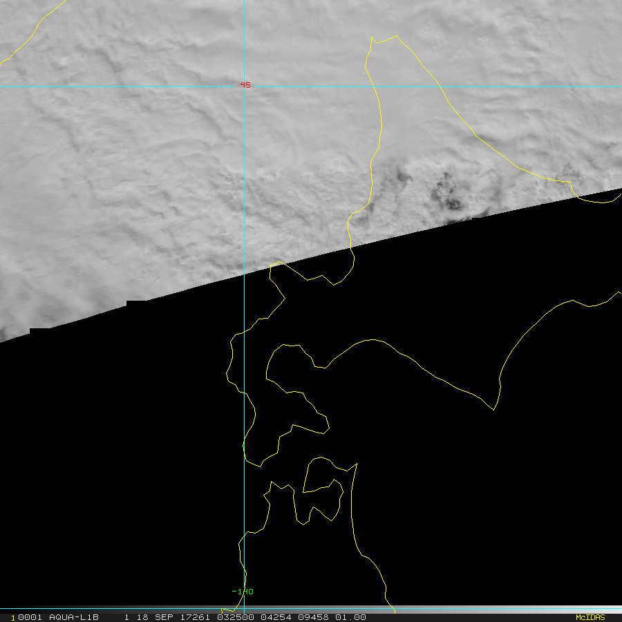Click the 01.00 resolution value

coord(350,617)
